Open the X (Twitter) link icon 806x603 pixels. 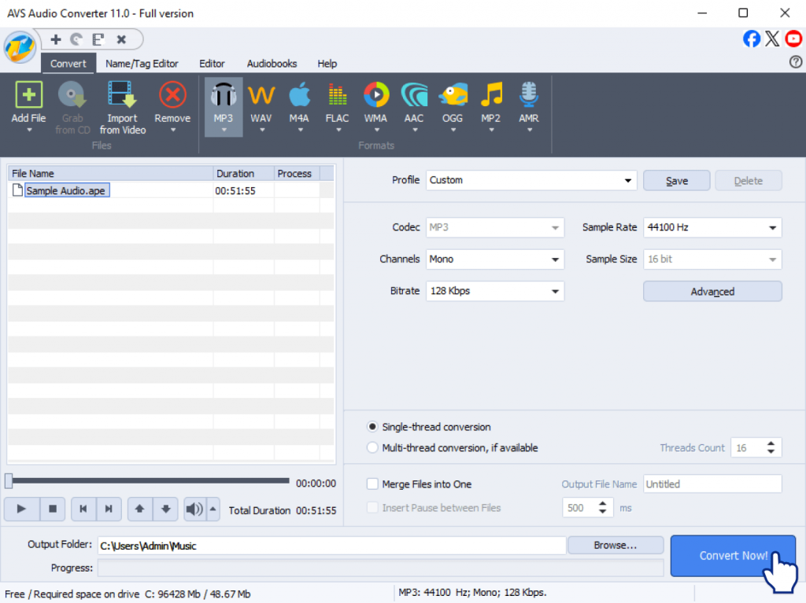click(x=772, y=39)
